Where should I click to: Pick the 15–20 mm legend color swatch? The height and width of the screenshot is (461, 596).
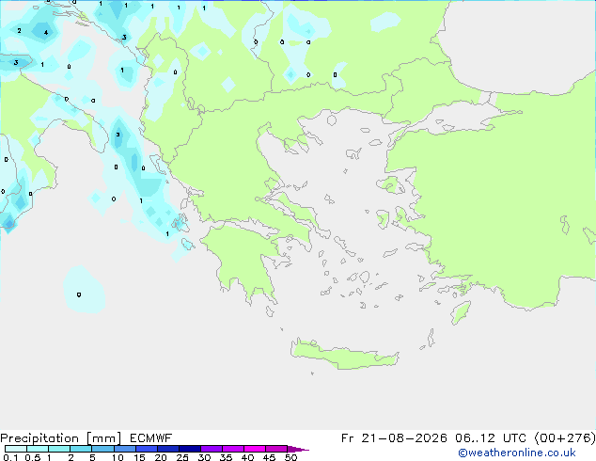coord(146,449)
